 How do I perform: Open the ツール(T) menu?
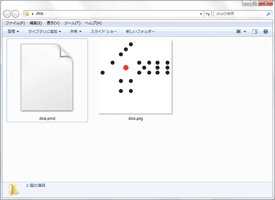coord(72,23)
